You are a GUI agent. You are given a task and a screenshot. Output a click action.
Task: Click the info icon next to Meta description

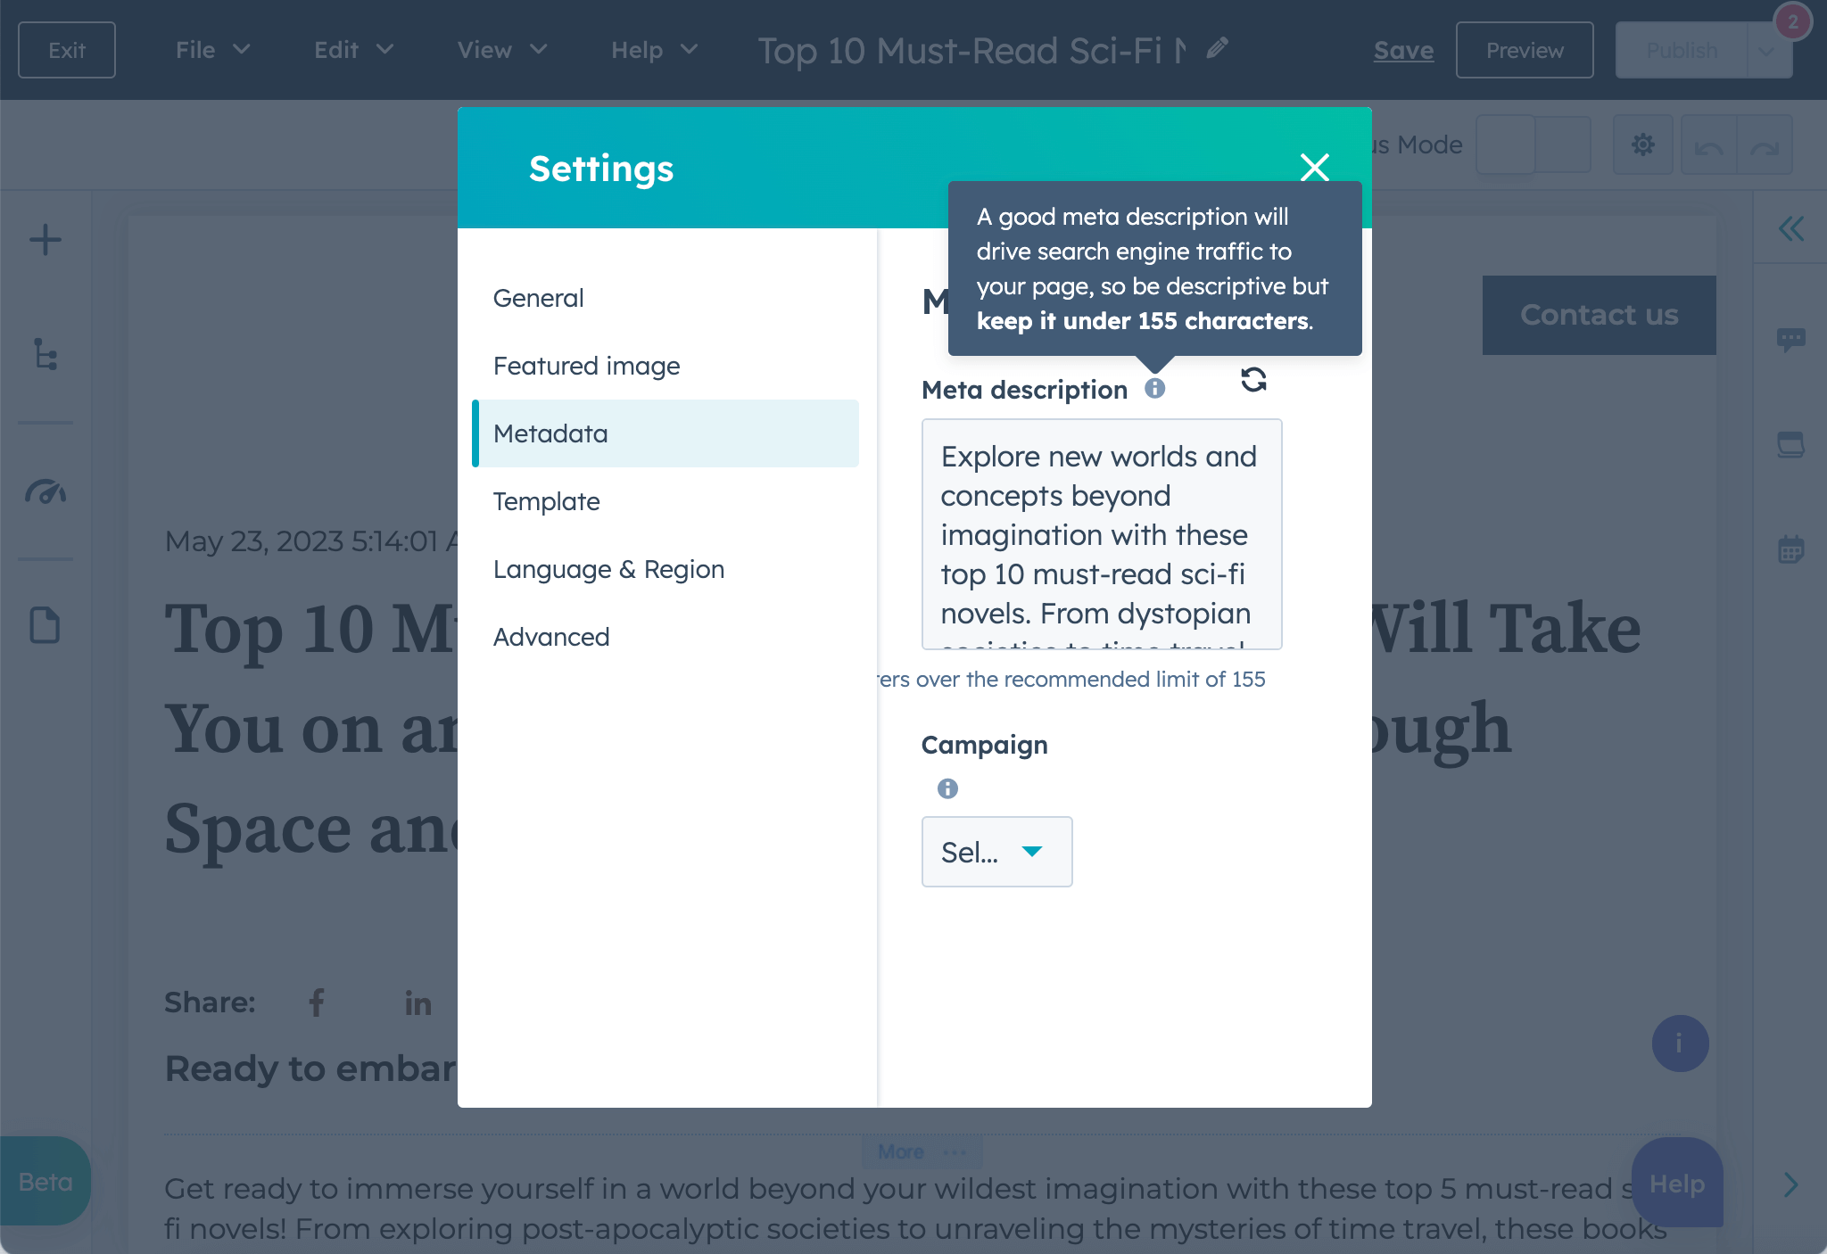[x=1156, y=387]
